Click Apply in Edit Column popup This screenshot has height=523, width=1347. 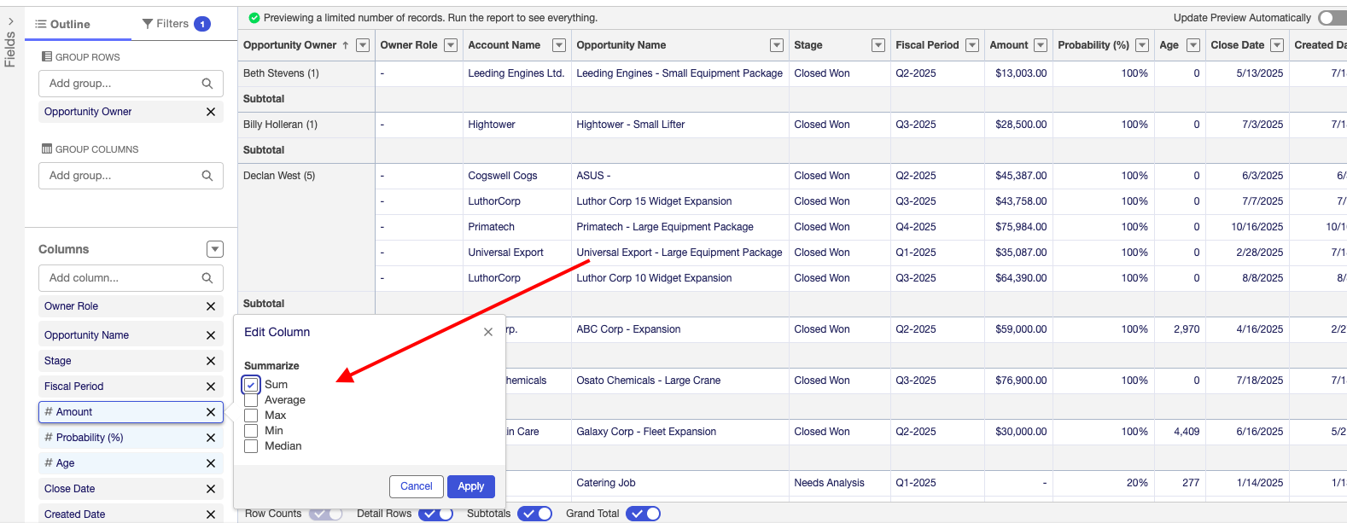(471, 486)
